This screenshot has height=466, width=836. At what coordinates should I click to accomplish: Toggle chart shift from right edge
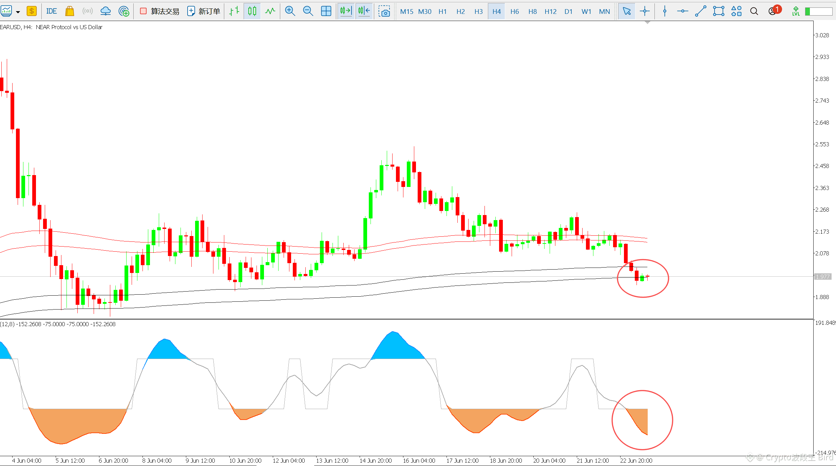click(346, 11)
